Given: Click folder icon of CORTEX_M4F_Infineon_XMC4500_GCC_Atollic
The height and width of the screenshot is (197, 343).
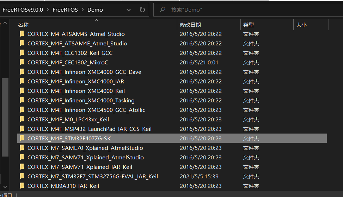Looking at the screenshot, I should [22, 110].
